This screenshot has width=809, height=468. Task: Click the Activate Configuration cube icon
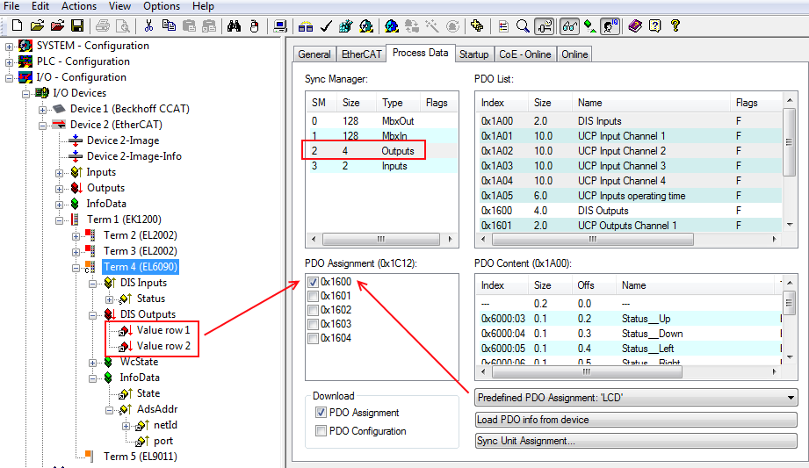click(x=346, y=25)
